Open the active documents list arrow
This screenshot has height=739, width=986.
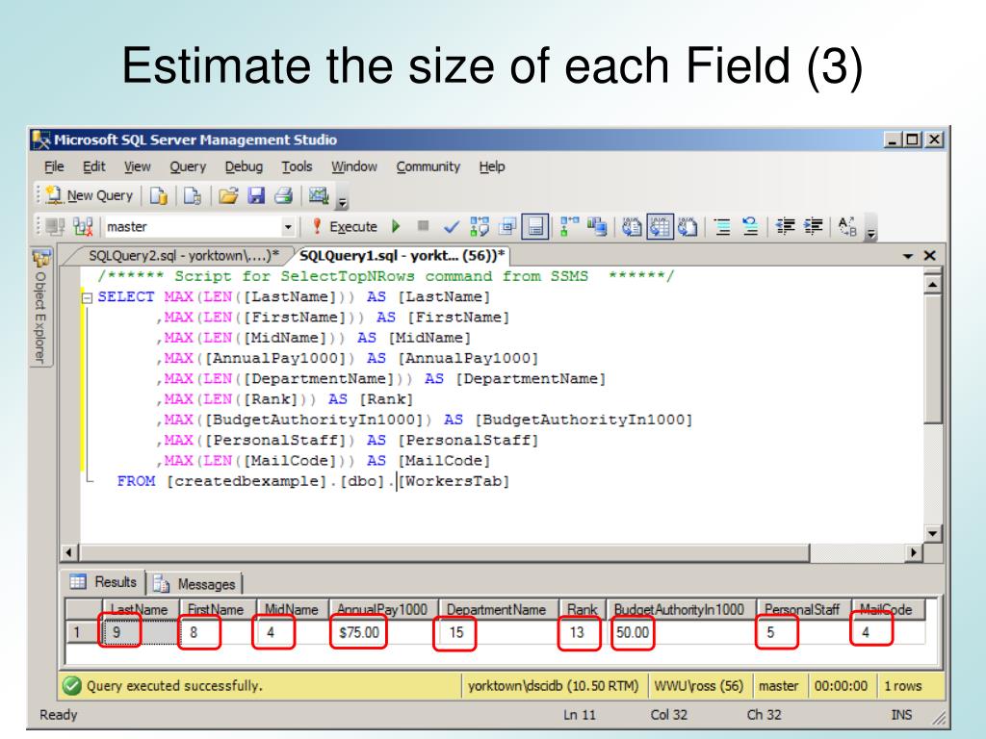coord(907,256)
